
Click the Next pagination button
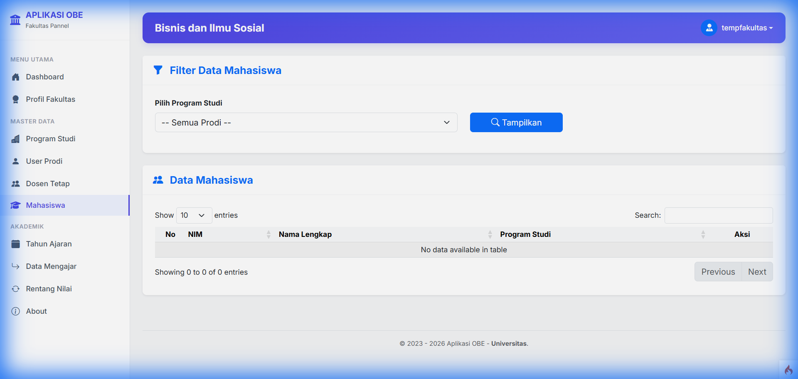(757, 272)
